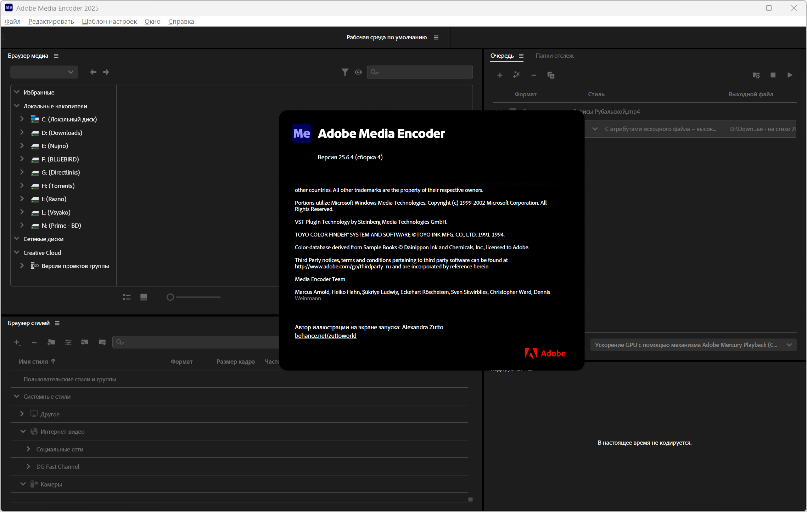Open the workspace hamburger menu
The width and height of the screenshot is (807, 512).
tap(436, 38)
